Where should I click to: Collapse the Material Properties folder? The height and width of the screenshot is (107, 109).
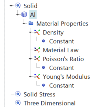tap(24, 23)
